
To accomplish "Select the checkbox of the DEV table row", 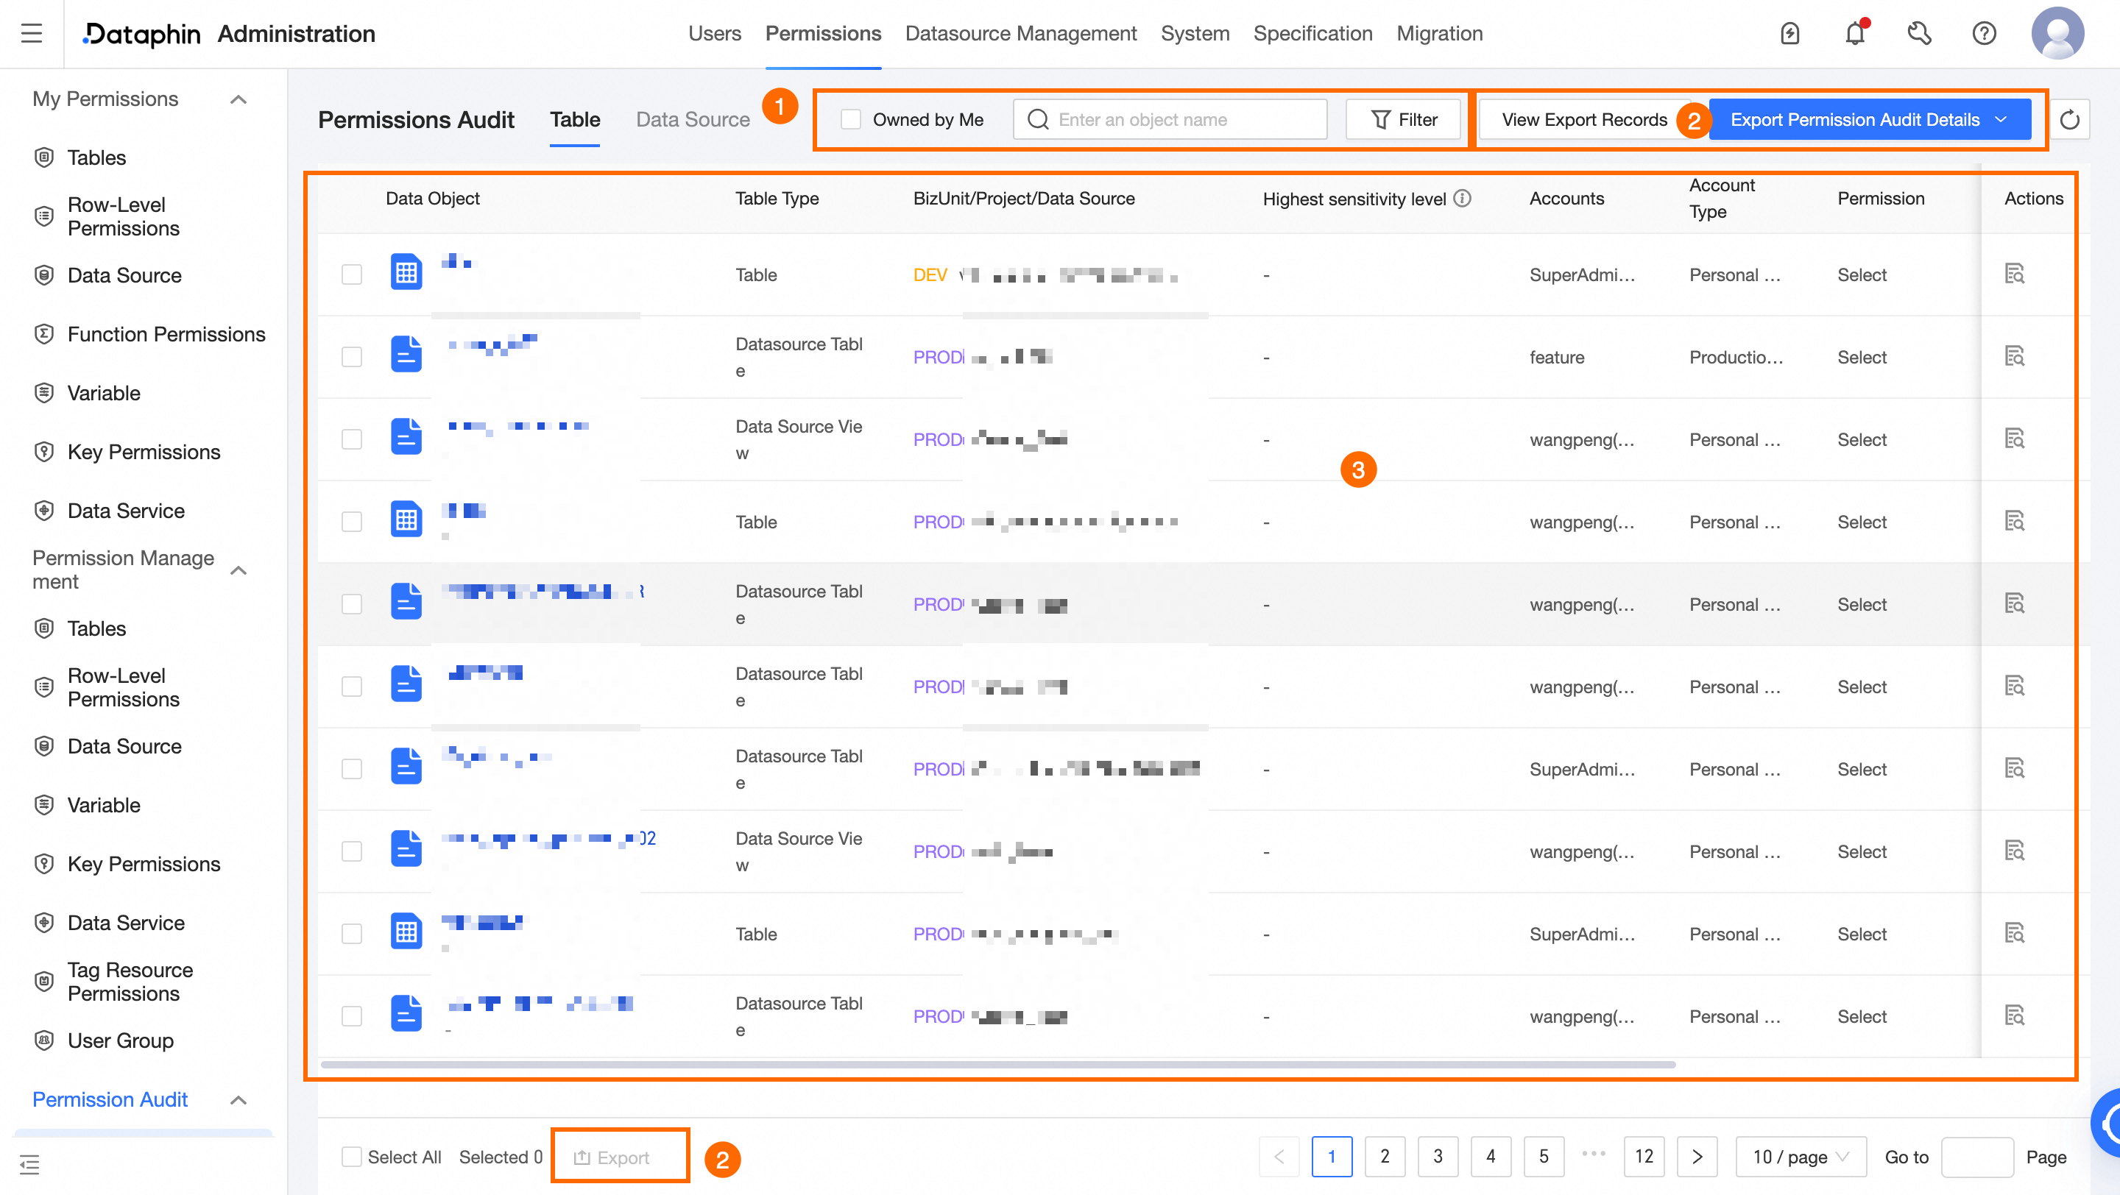I will point(351,274).
